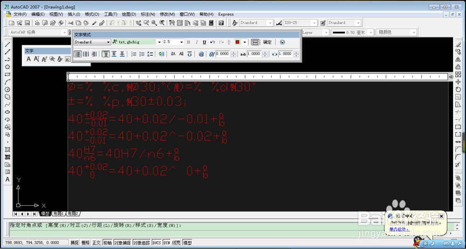The width and height of the screenshot is (466, 249).
Task: Open the Express menu
Action: (x=226, y=14)
